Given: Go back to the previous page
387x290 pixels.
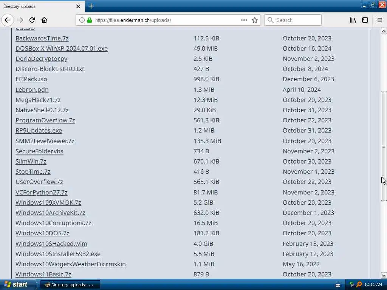Looking at the screenshot, I should (8, 20).
